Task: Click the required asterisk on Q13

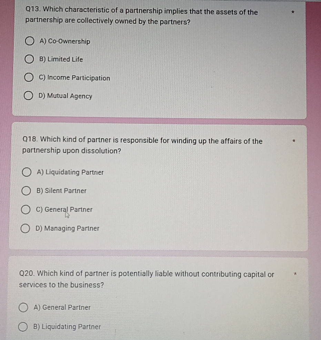Action: (x=292, y=11)
